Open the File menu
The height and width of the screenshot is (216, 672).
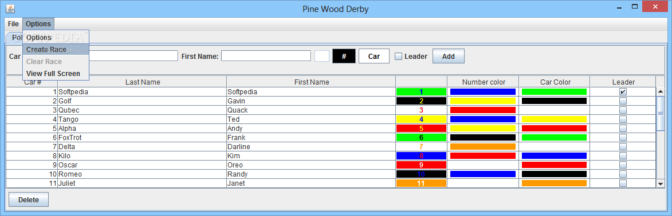13,24
